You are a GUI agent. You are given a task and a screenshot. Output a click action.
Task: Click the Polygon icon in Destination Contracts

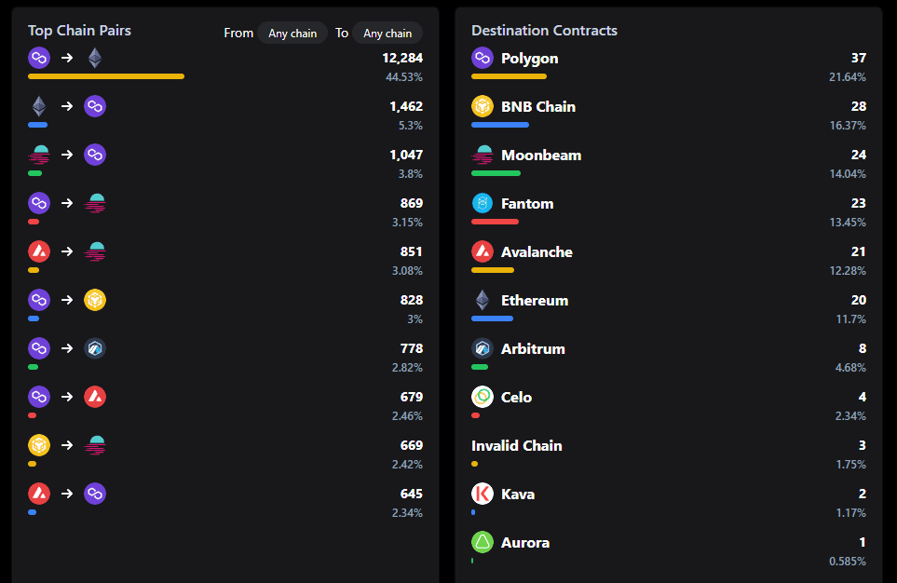click(482, 59)
